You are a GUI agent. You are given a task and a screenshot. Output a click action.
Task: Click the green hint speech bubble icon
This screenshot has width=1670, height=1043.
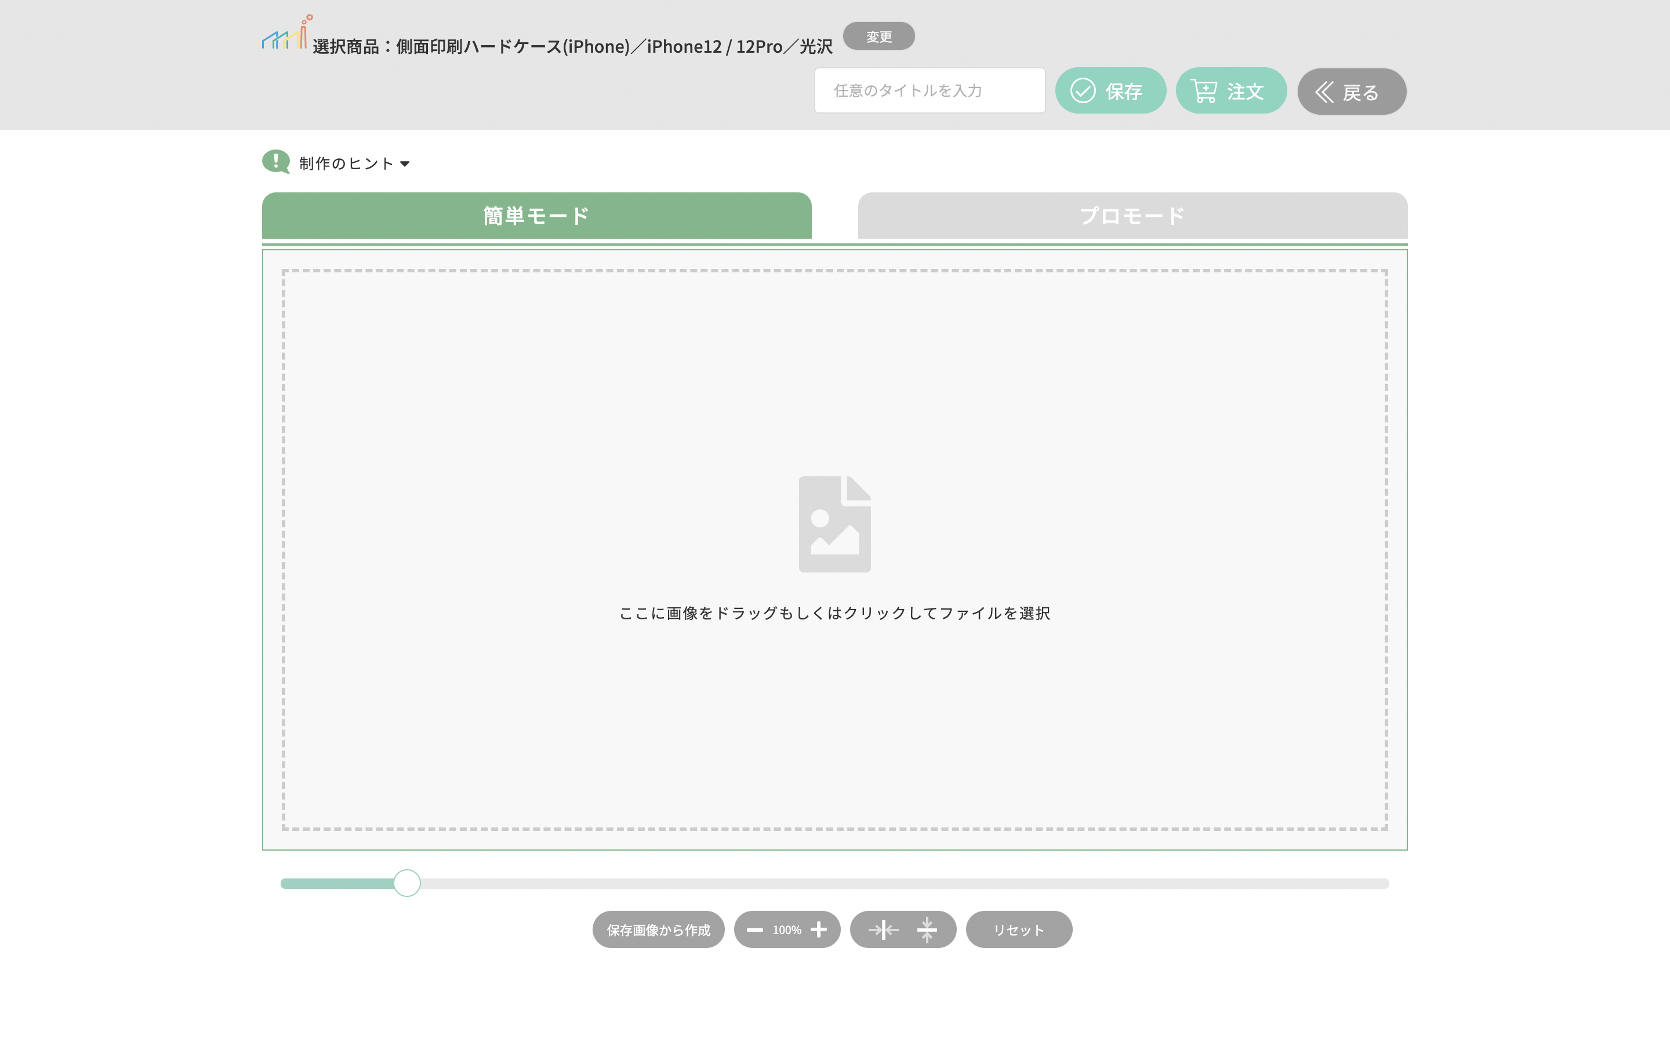click(276, 162)
